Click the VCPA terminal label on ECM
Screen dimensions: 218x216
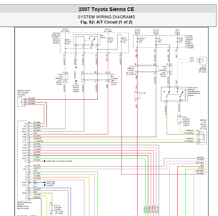tap(24, 150)
